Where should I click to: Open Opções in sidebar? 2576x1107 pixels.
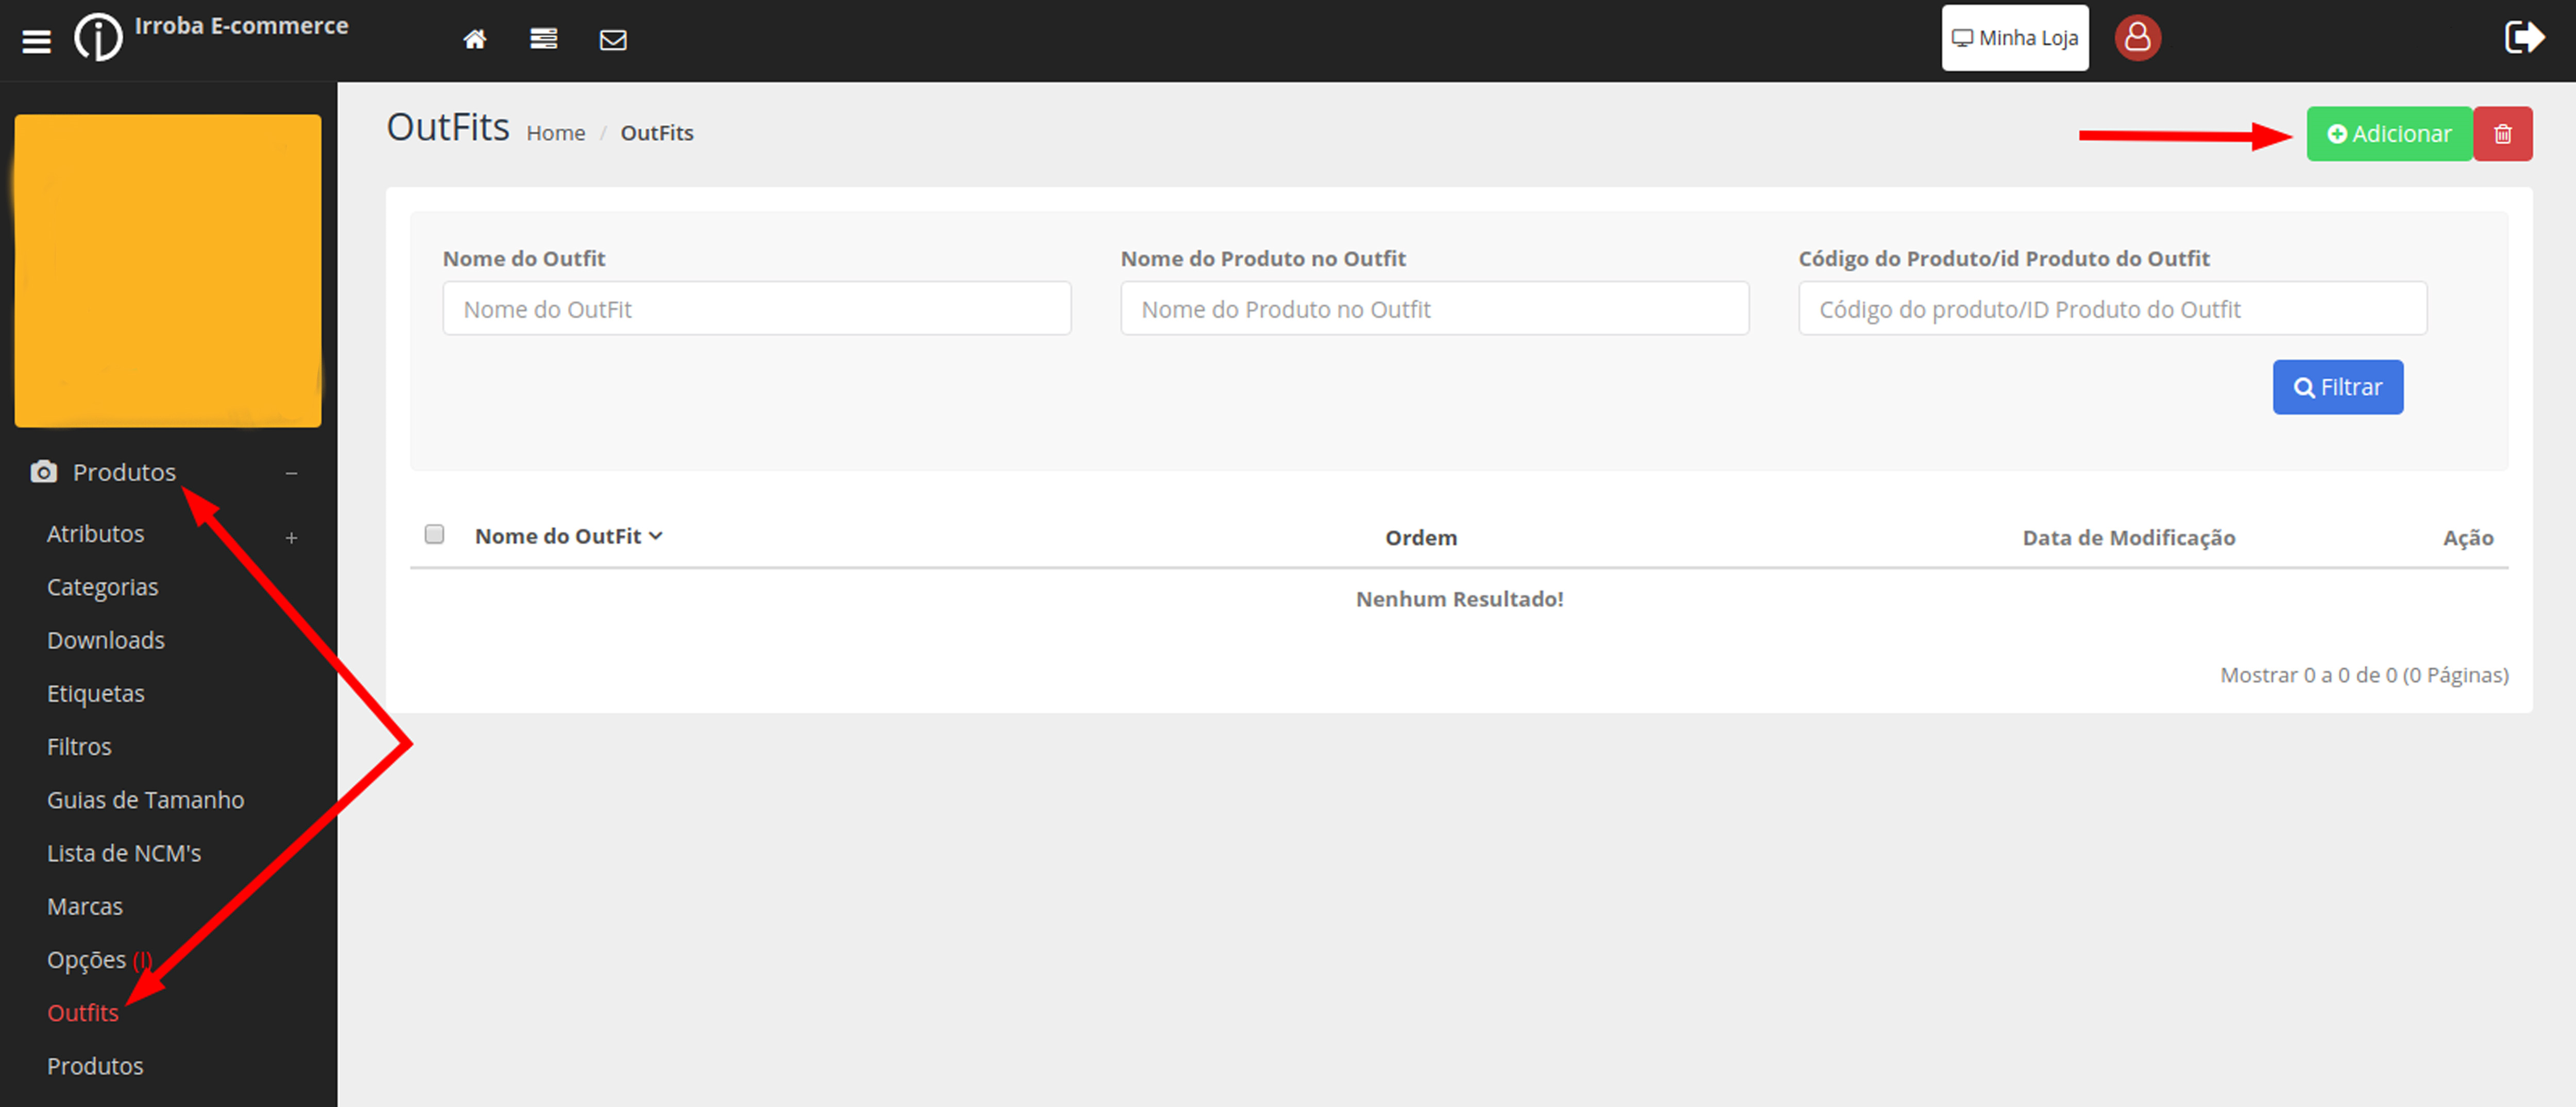click(87, 960)
